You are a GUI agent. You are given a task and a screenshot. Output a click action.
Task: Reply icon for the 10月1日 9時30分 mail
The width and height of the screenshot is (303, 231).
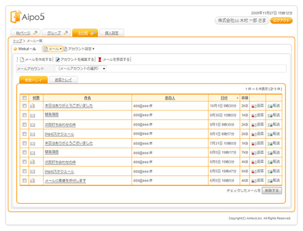click(x=254, y=106)
